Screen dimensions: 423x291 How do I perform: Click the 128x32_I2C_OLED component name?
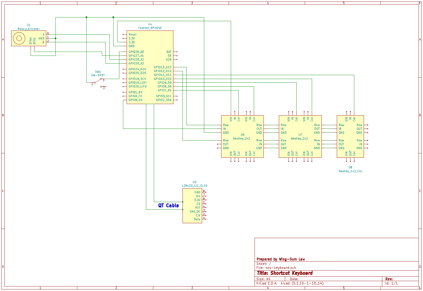[195, 186]
